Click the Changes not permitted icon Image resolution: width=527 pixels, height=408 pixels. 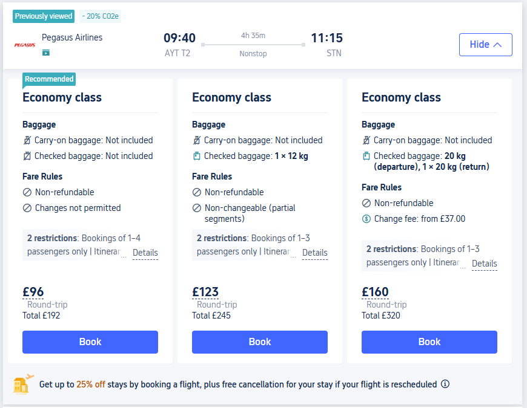[x=27, y=208]
